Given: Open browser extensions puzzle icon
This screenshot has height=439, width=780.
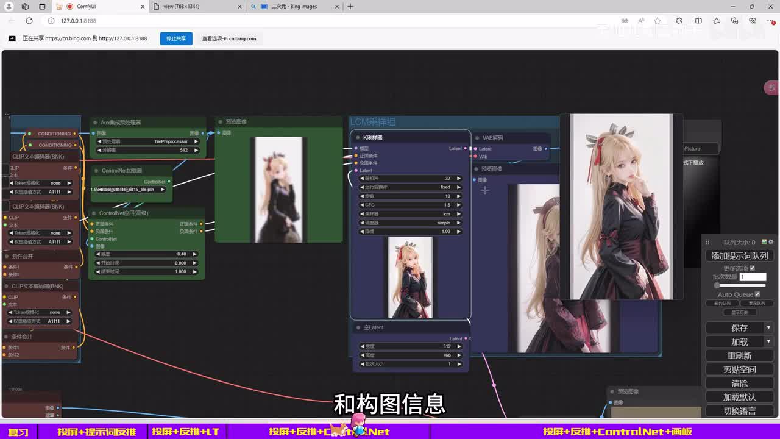Looking at the screenshot, I should (679, 21).
